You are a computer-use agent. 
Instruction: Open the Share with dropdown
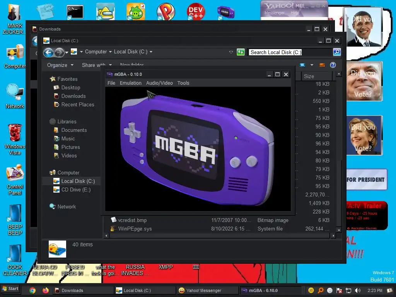click(x=97, y=65)
